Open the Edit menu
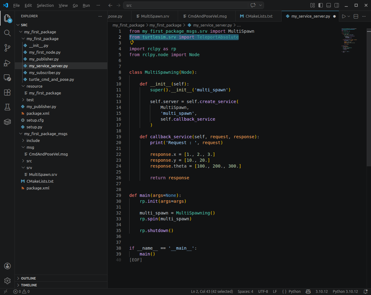Screen dimensions: 371x295 tap(28, 5)
